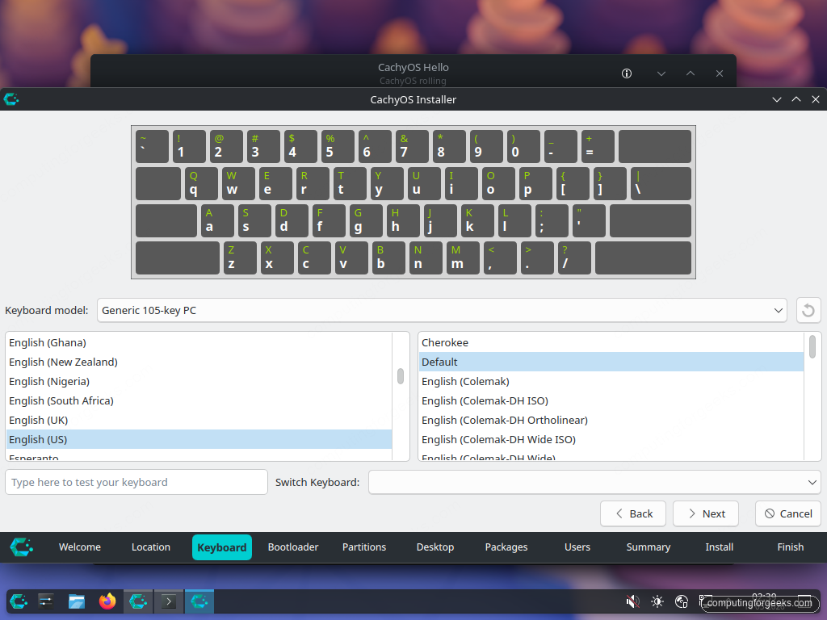The height and width of the screenshot is (620, 827).
Task: Select English (New Zealand) layout
Action: point(199,362)
